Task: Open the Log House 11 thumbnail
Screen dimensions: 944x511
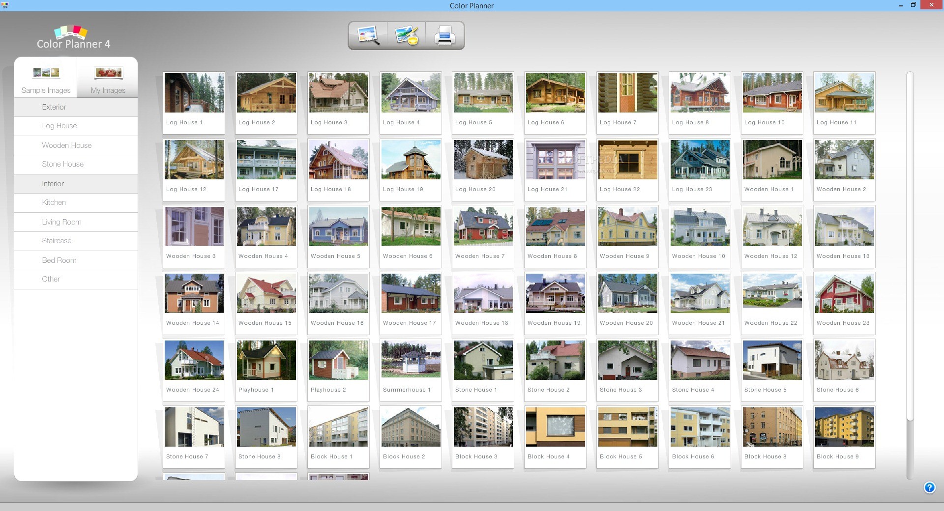Action: [x=845, y=103]
